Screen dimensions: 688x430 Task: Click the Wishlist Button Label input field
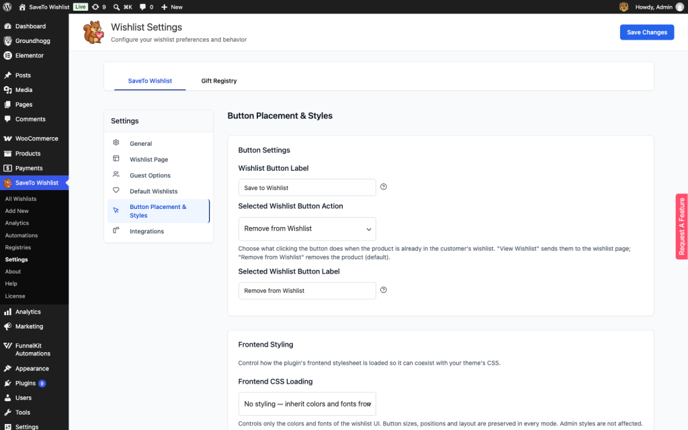[x=307, y=187]
